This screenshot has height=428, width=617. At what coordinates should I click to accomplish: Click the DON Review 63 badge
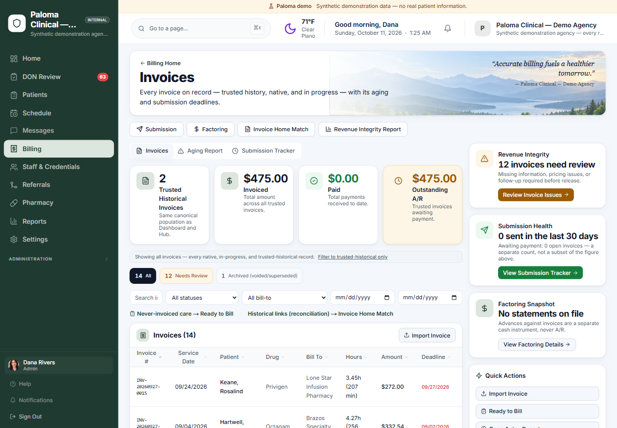click(103, 77)
